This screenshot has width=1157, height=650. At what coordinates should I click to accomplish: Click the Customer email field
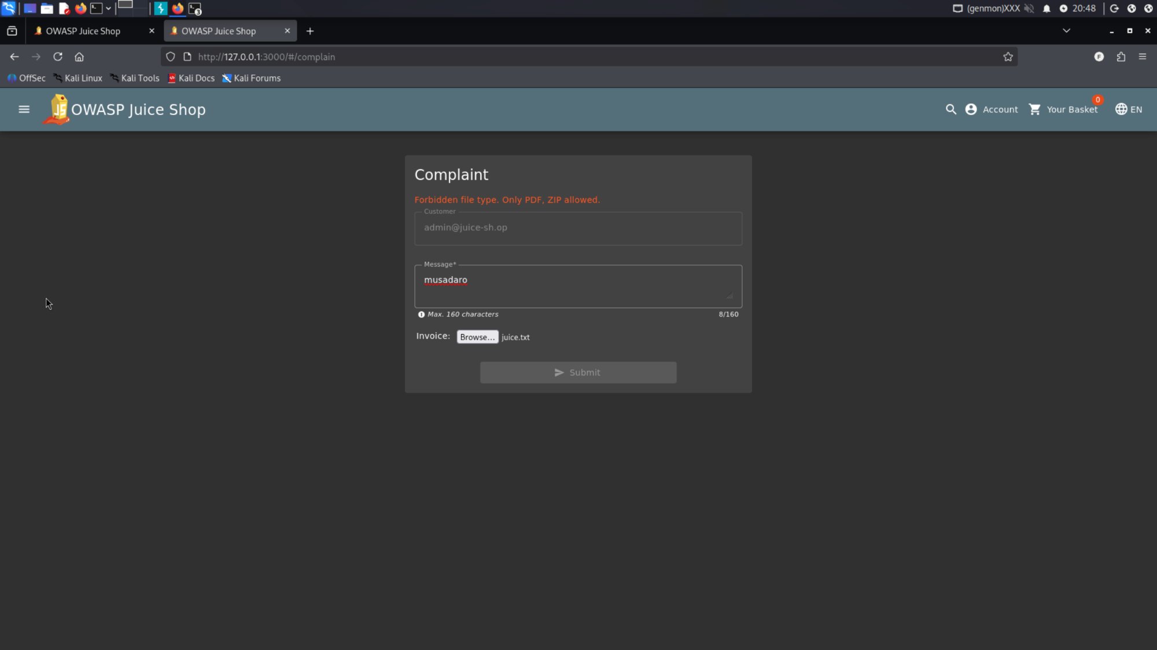point(578,228)
